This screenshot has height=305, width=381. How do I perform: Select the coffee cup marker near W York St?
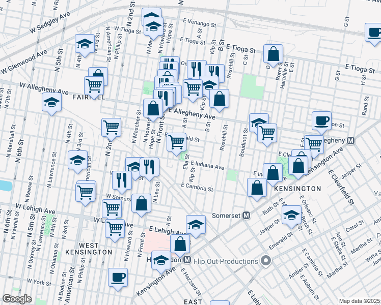pos(118,278)
